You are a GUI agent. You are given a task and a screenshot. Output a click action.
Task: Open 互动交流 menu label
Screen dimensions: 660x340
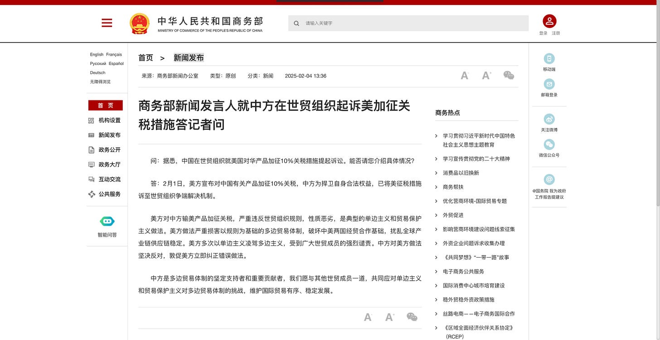(110, 179)
